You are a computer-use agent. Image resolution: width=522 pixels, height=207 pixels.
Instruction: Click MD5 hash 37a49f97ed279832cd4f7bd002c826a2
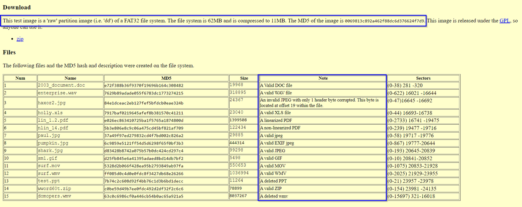point(144,136)
